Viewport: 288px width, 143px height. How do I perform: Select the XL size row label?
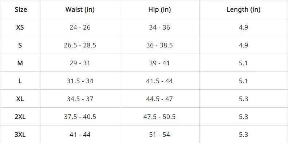coord(20,99)
